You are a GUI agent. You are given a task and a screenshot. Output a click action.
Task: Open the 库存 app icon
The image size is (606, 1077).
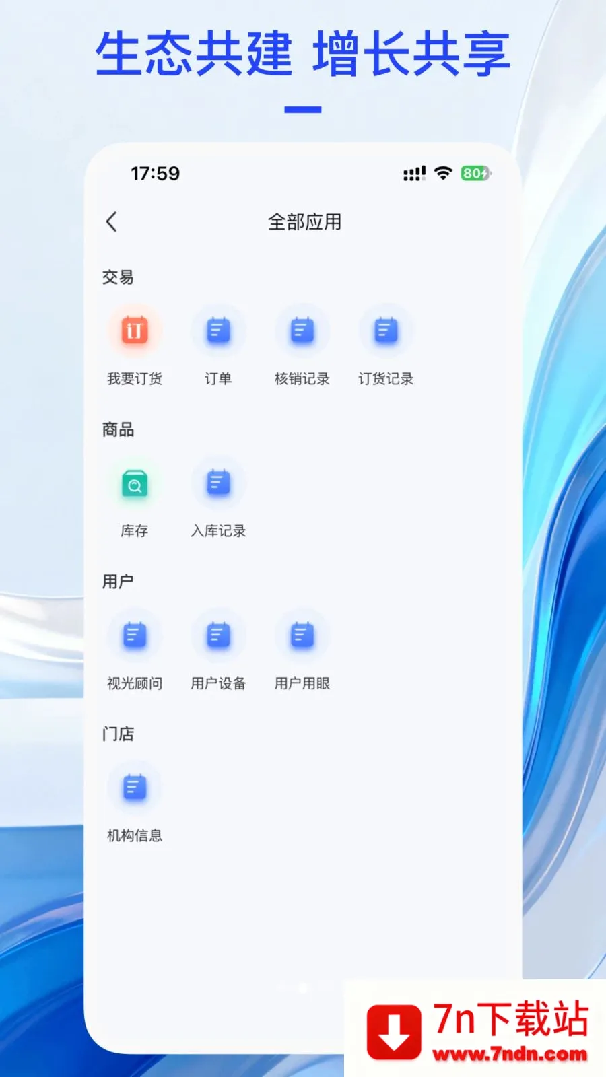click(x=135, y=483)
